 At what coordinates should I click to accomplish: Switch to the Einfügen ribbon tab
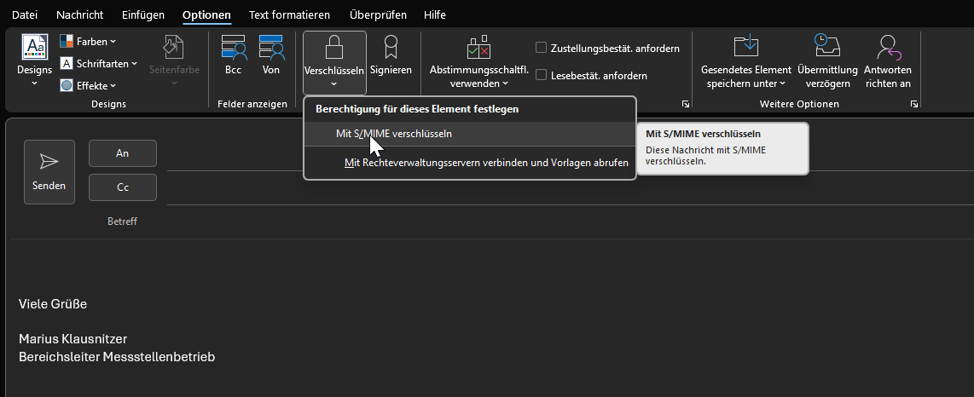coord(142,15)
